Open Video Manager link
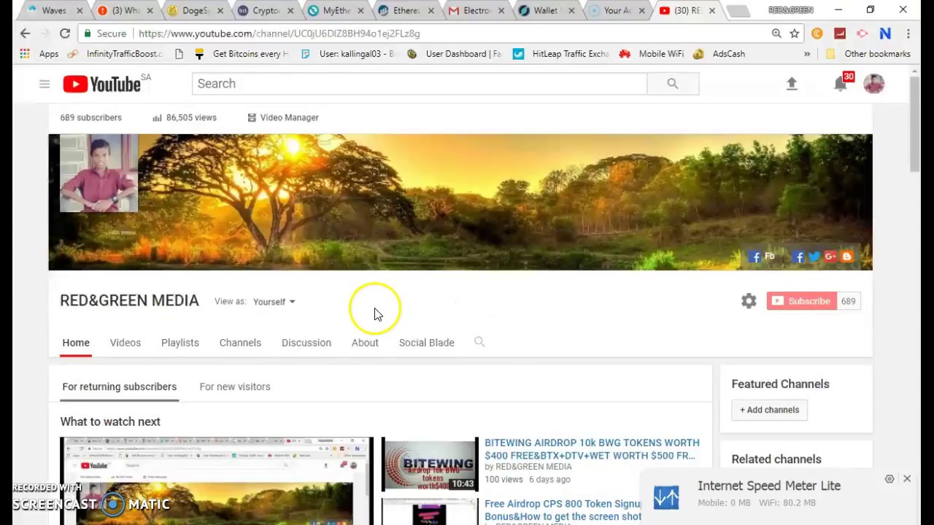934x525 pixels. (x=283, y=117)
